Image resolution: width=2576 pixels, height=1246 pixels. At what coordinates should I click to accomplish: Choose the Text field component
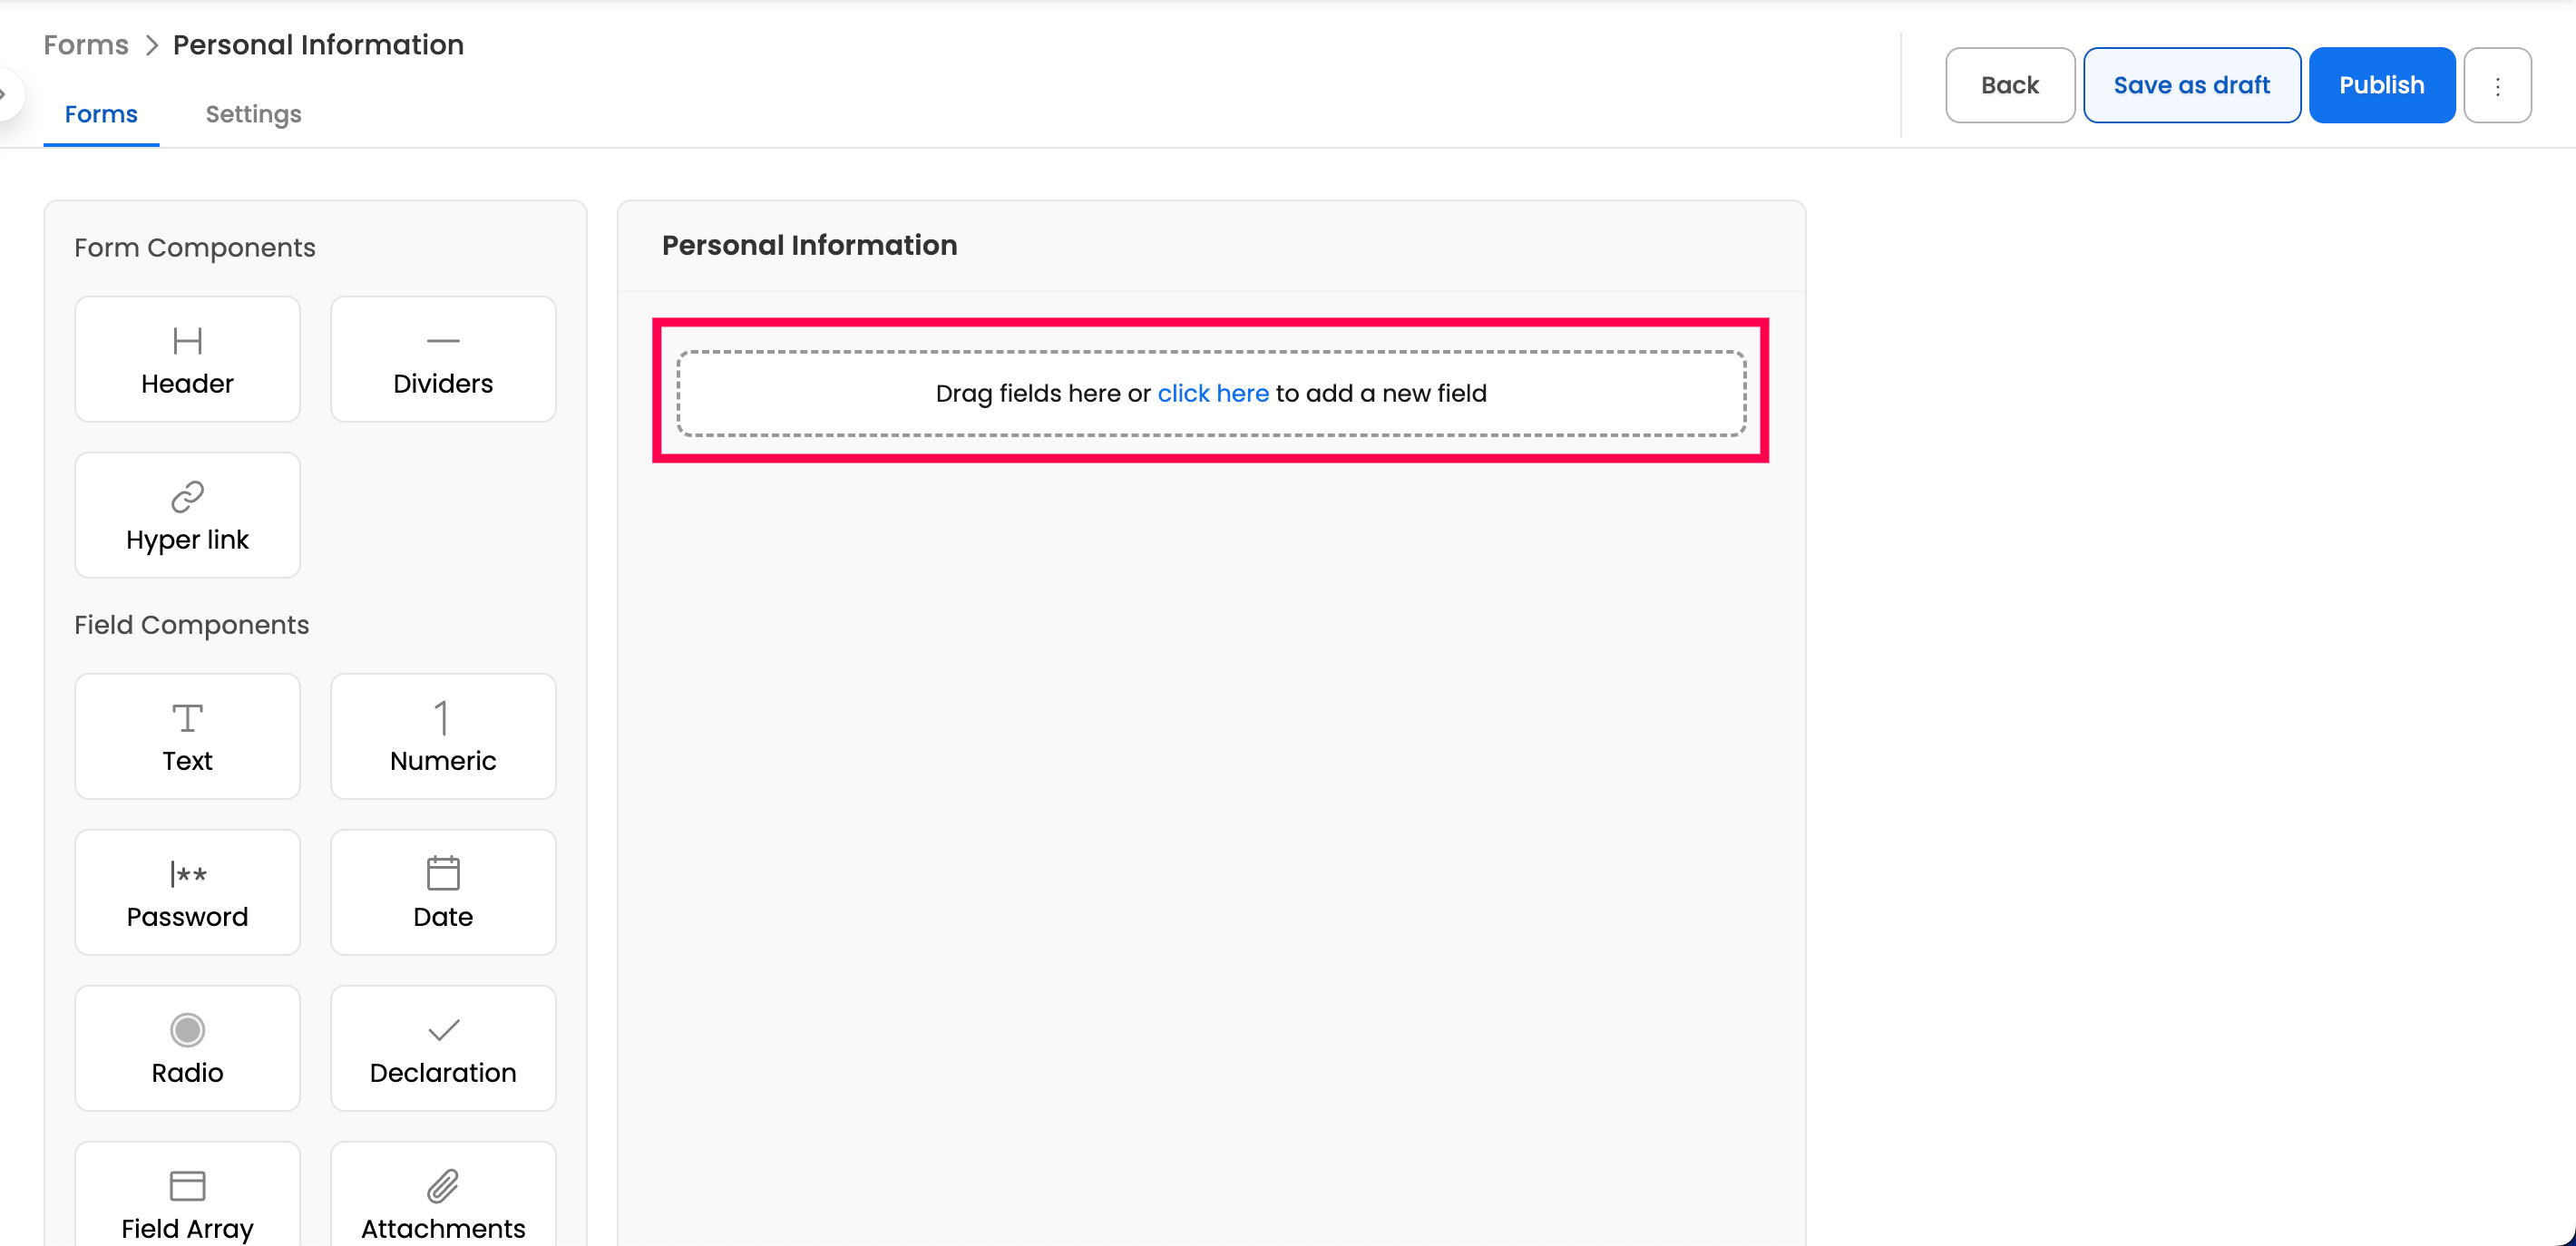pyautogui.click(x=187, y=736)
